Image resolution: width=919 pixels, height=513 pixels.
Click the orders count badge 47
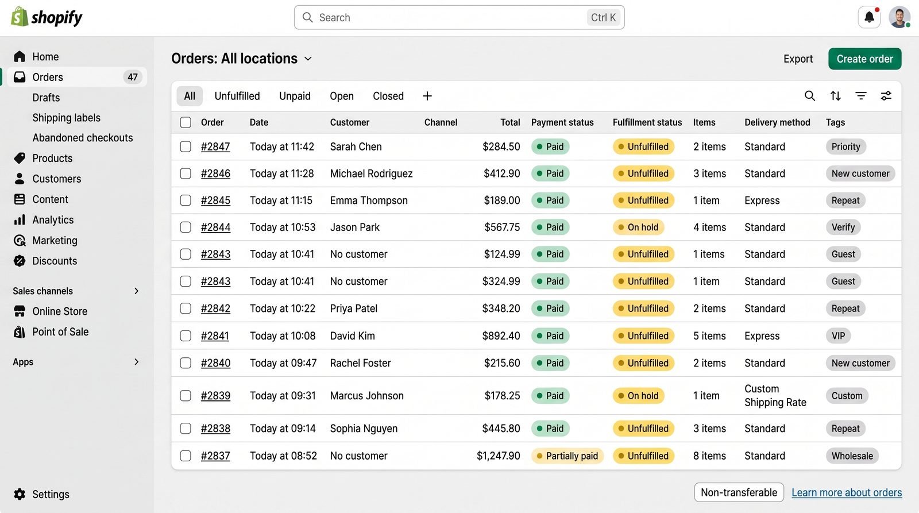[133, 77]
